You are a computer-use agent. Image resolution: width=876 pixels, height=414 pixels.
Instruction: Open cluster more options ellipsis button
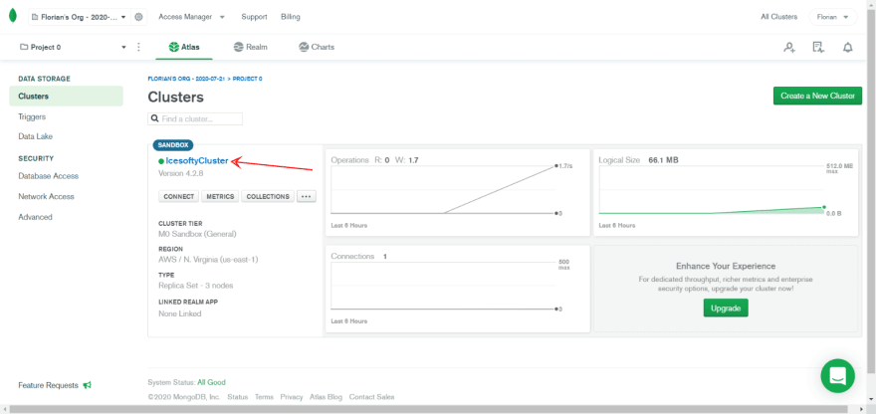[x=307, y=196]
